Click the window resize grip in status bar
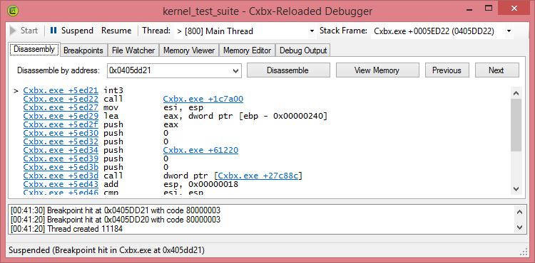This screenshot has width=535, height=263. [x=524, y=252]
